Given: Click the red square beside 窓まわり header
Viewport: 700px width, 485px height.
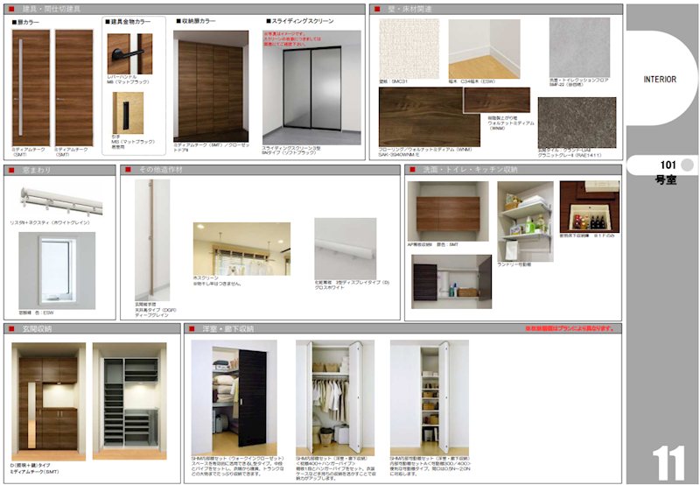Looking at the screenshot, I should pos(11,170).
